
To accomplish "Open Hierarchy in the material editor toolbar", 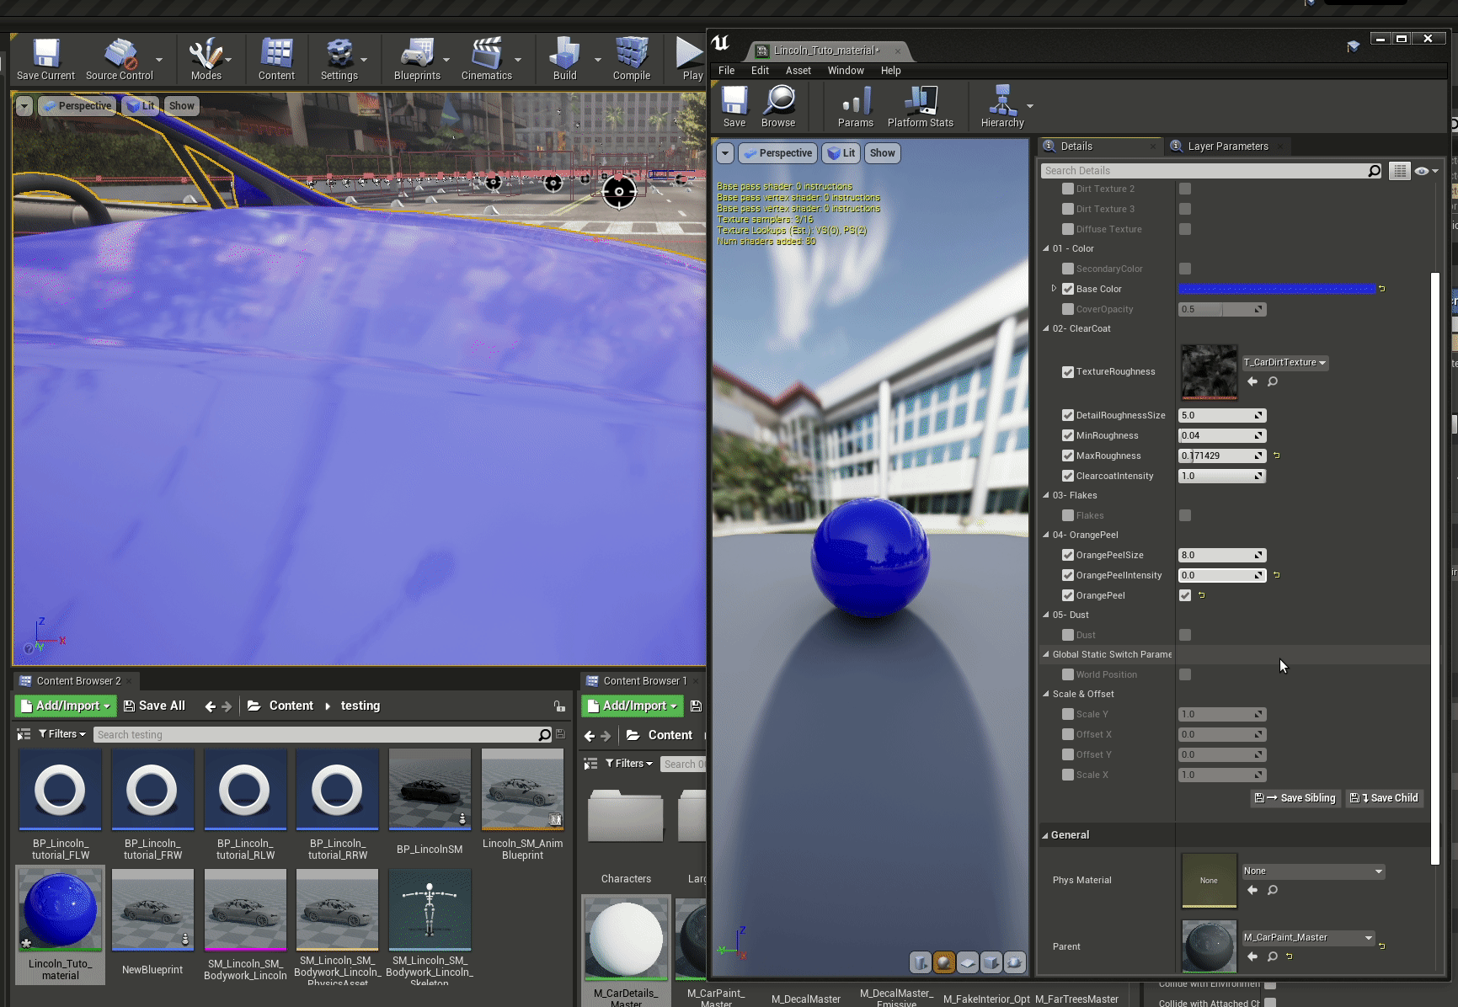I will pos(1002,107).
